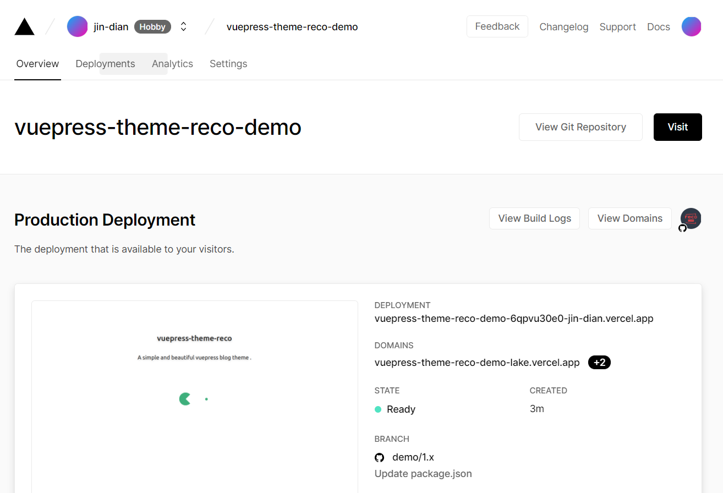
Task: Switch to the Deployments tab
Action: (x=105, y=64)
